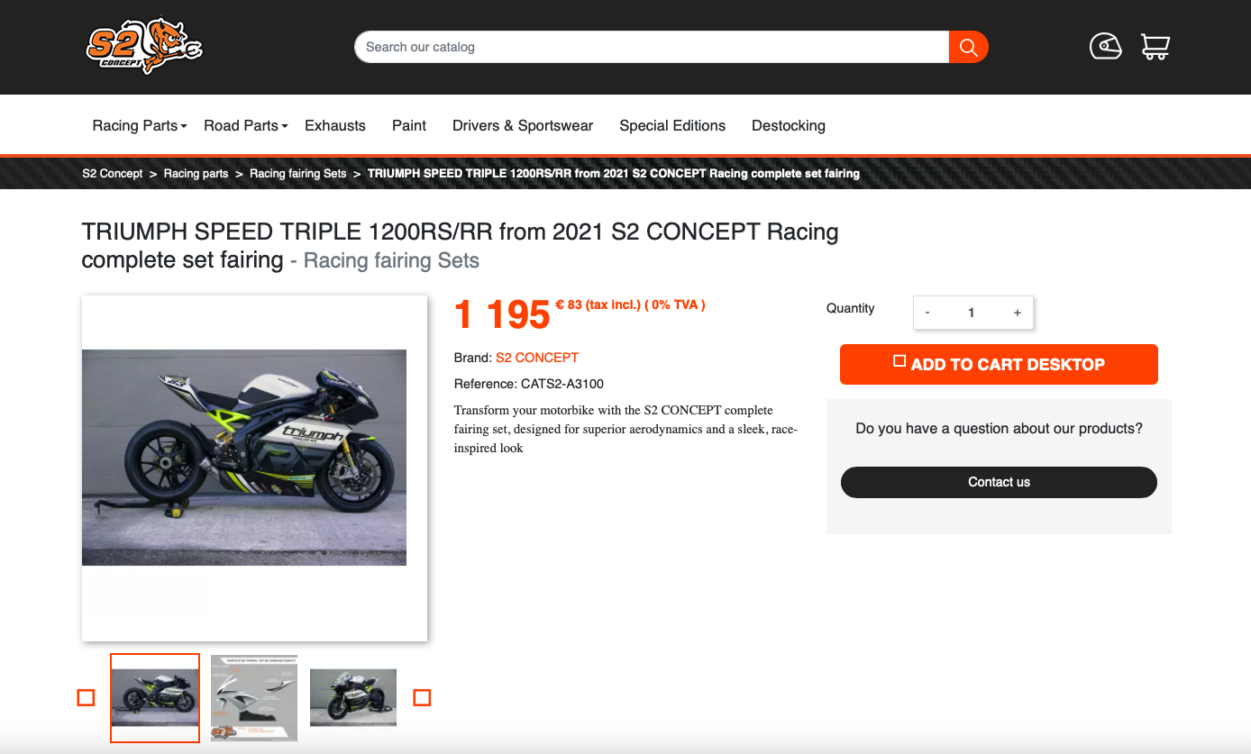Open Drivers & Sportswear menu

tap(523, 125)
